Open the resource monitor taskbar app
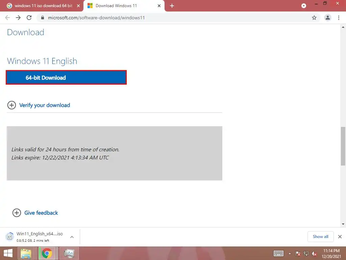Viewport: 346px width, 260px height. pos(69,253)
